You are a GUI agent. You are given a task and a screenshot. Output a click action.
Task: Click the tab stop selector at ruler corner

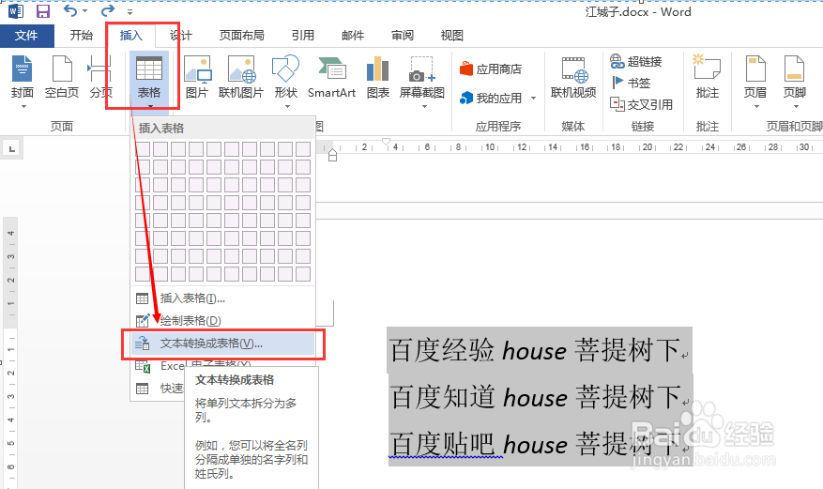coord(11,149)
